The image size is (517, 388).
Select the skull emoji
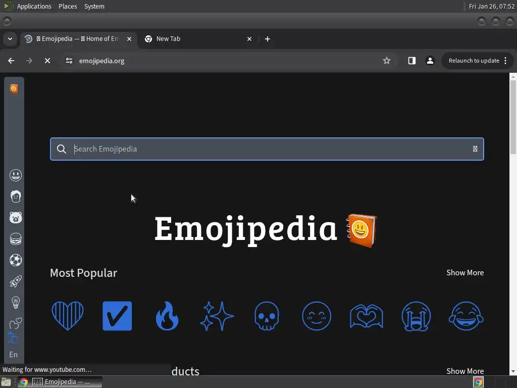[x=267, y=316]
